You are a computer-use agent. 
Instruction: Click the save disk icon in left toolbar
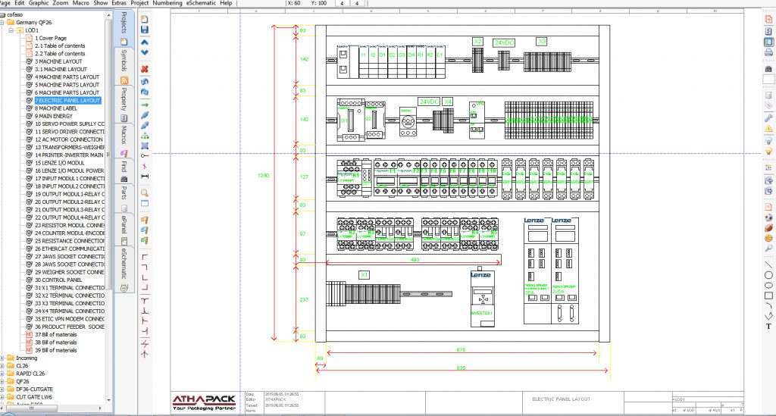pyautogui.click(x=145, y=29)
